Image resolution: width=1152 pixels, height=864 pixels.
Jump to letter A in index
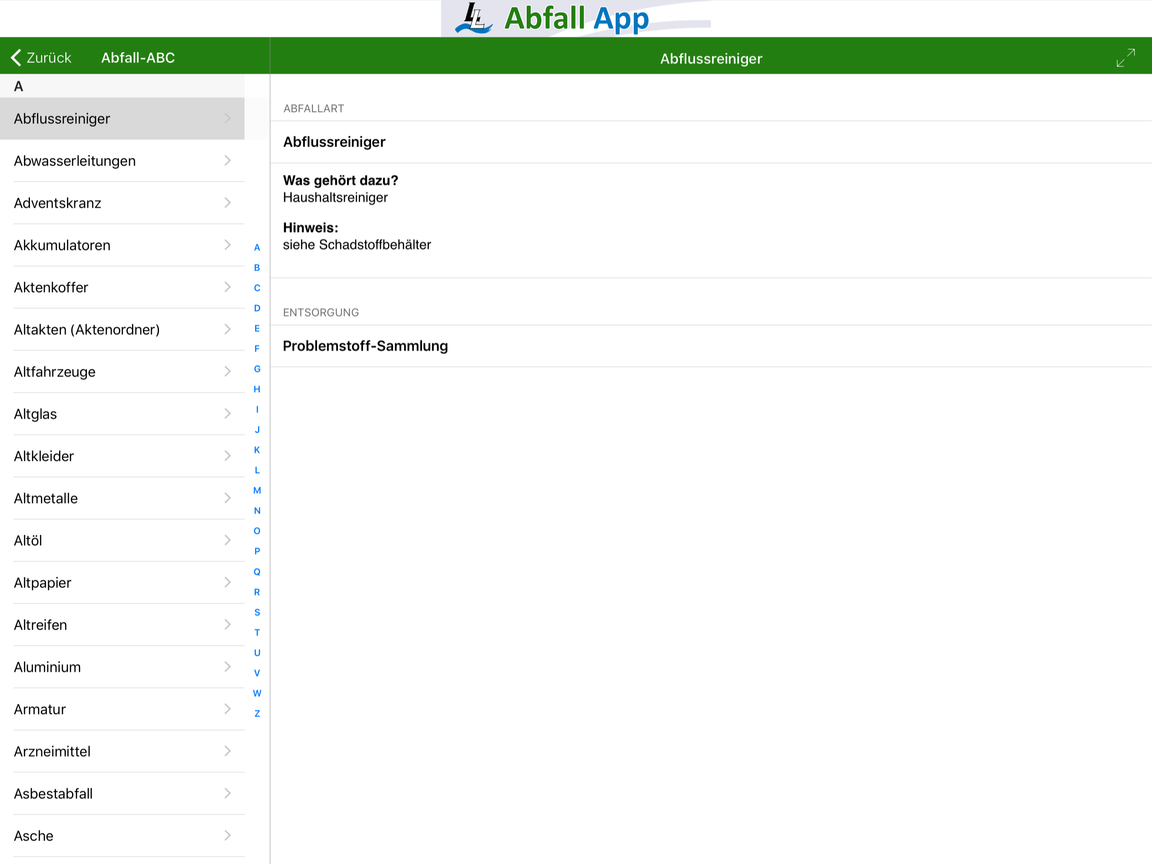pos(257,248)
